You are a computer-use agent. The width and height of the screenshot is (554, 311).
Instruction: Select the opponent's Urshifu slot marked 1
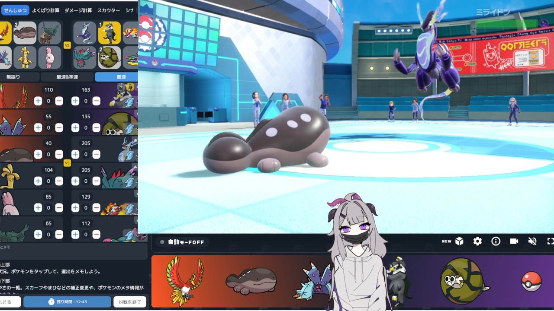point(109,33)
